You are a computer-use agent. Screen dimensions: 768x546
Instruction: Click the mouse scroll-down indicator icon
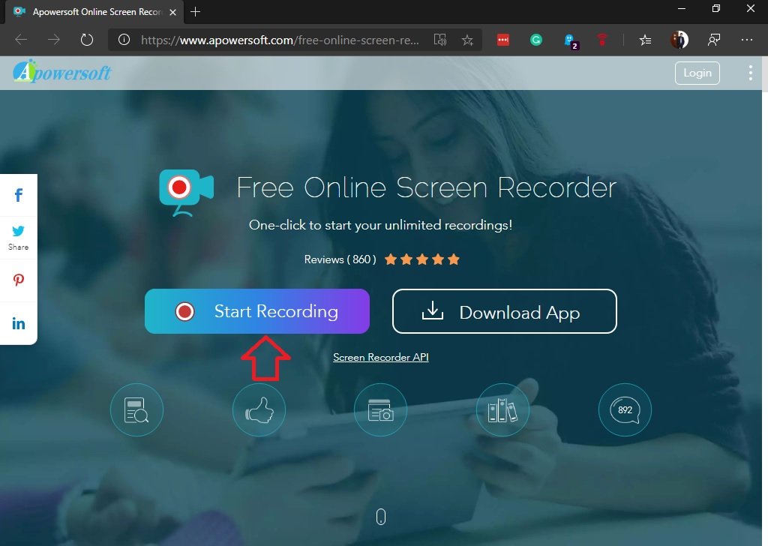(x=381, y=517)
